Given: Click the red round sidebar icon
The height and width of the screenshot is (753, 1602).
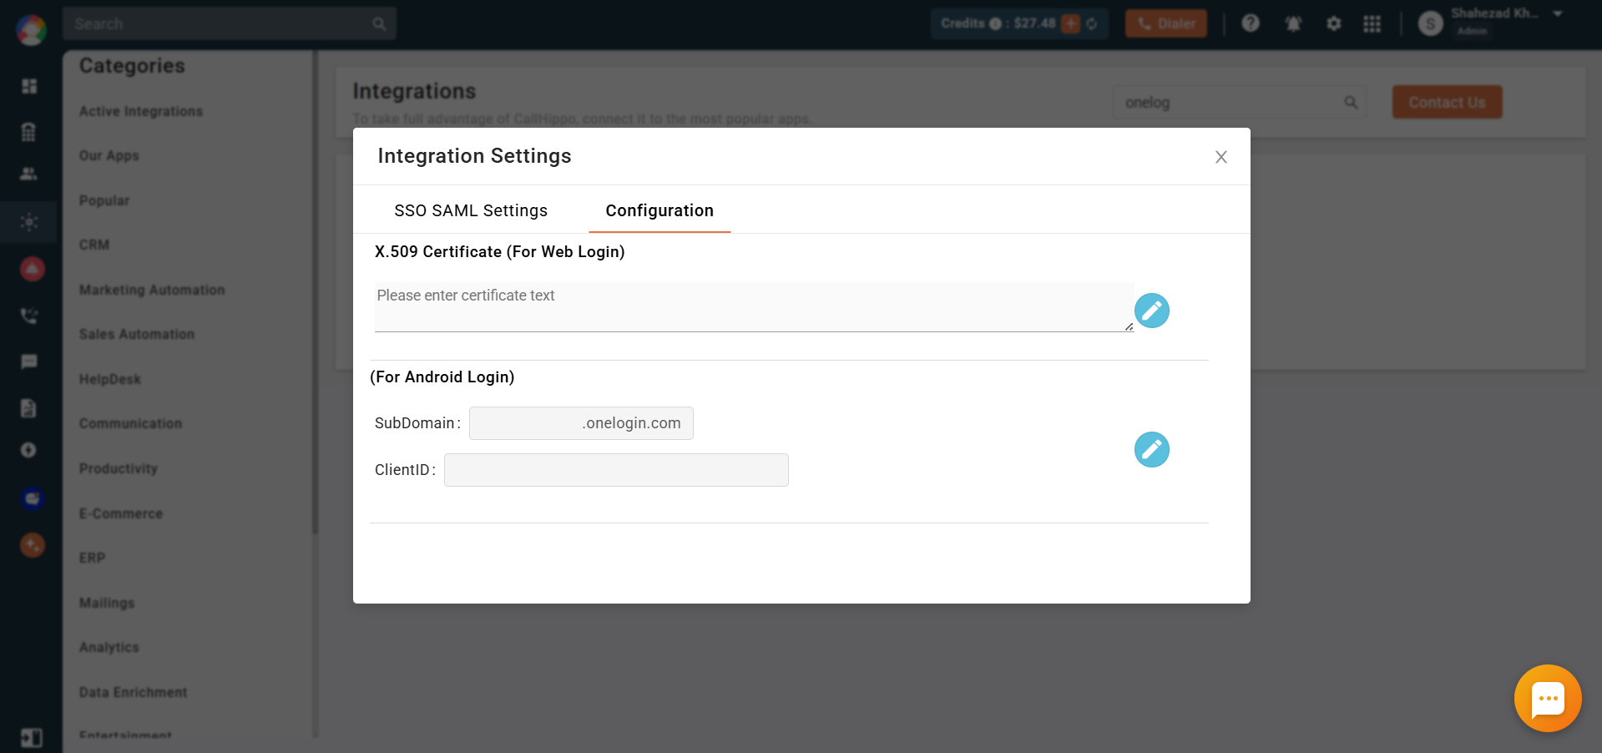Looking at the screenshot, I should pos(32,269).
